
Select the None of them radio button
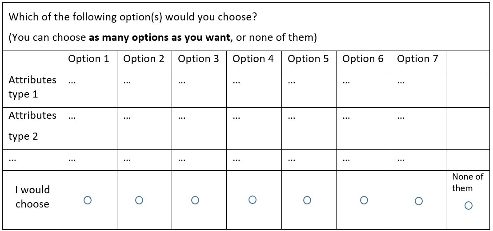[468, 206]
